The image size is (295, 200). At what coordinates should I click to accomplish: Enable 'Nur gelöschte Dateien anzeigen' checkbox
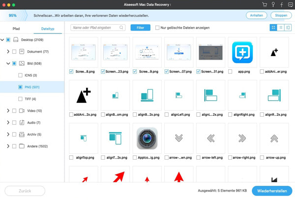point(157,28)
